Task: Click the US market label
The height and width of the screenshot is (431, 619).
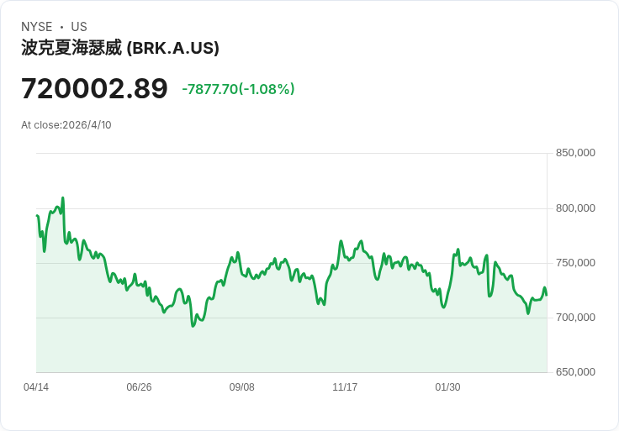Action: tap(79, 27)
